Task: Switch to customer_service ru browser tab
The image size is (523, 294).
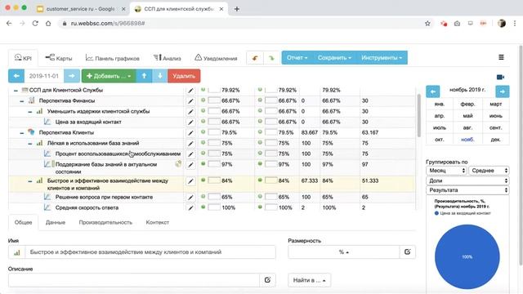Action: [80, 9]
